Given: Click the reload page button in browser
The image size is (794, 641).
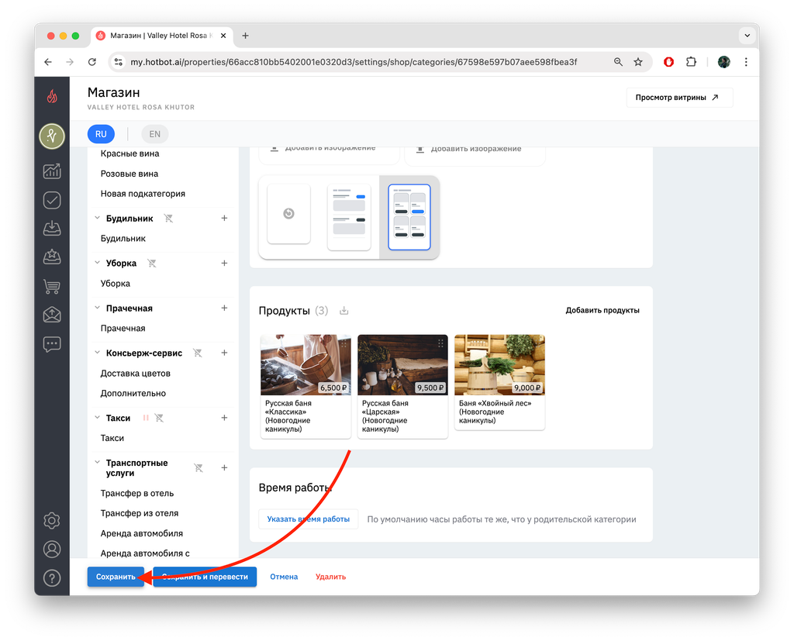Looking at the screenshot, I should tap(91, 62).
